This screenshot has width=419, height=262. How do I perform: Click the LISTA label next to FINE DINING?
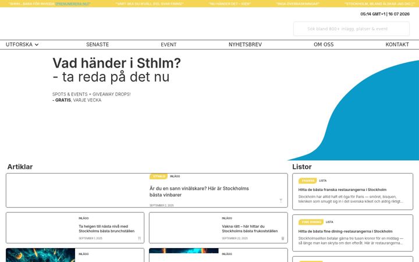coord(329,222)
